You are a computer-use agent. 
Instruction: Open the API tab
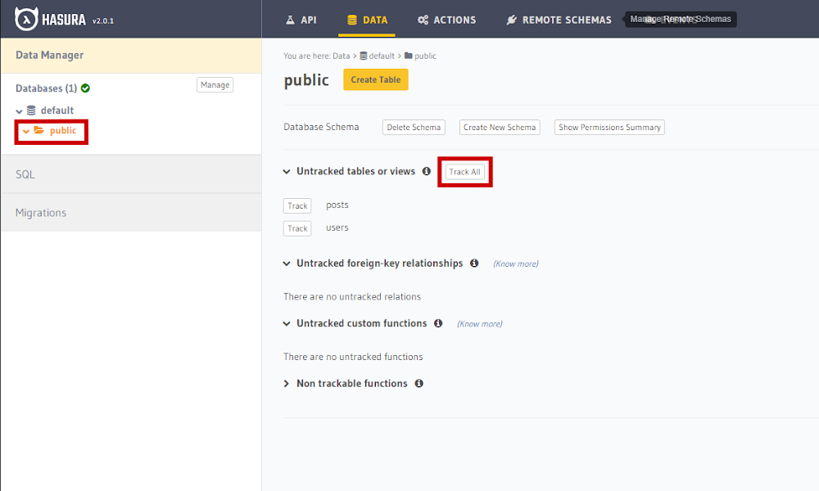[301, 20]
